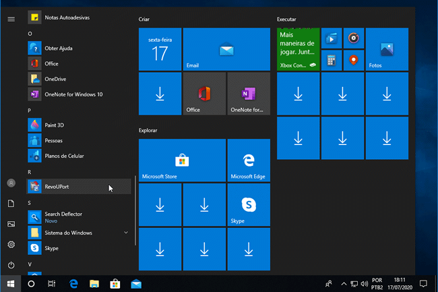Screen dimensions: 438x292
Task: Open the Power options button
Action: (x=11, y=265)
